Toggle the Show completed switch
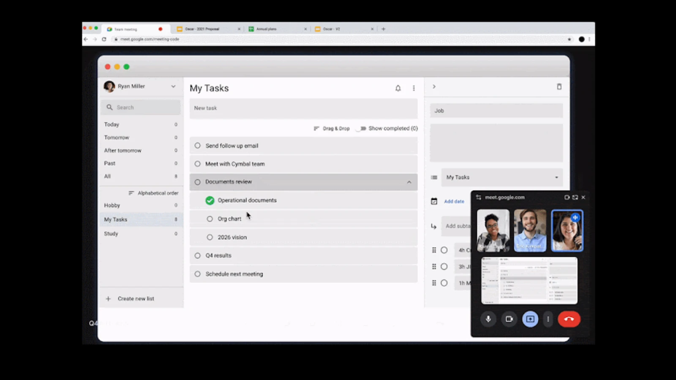Viewport: 676px width, 380px height. point(361,128)
